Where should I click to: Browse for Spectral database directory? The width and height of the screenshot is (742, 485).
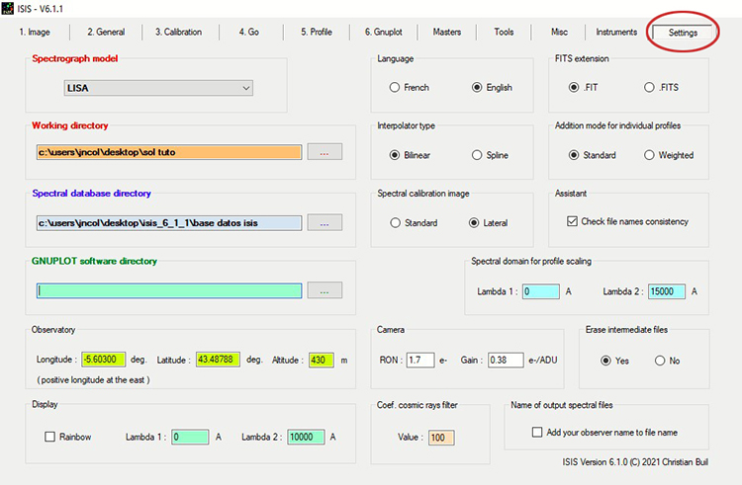coord(325,223)
